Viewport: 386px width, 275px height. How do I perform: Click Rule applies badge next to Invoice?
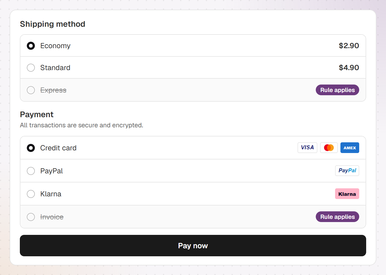click(337, 217)
